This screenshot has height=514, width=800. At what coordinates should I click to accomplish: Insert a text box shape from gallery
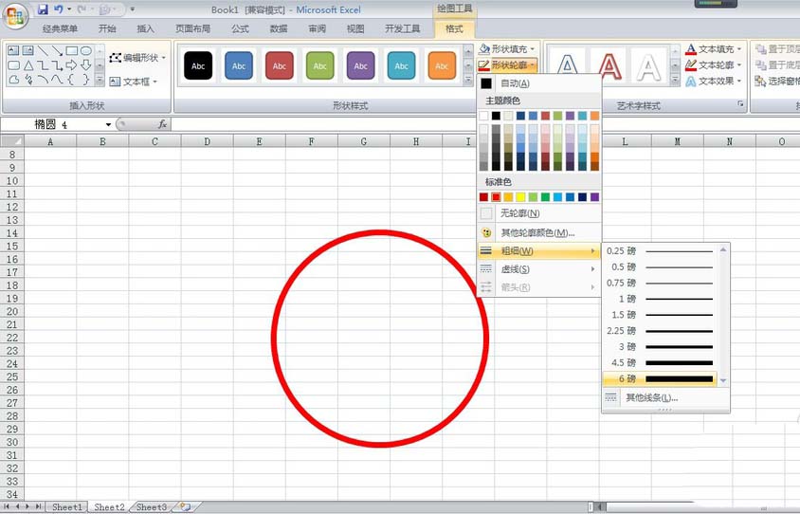click(13, 50)
